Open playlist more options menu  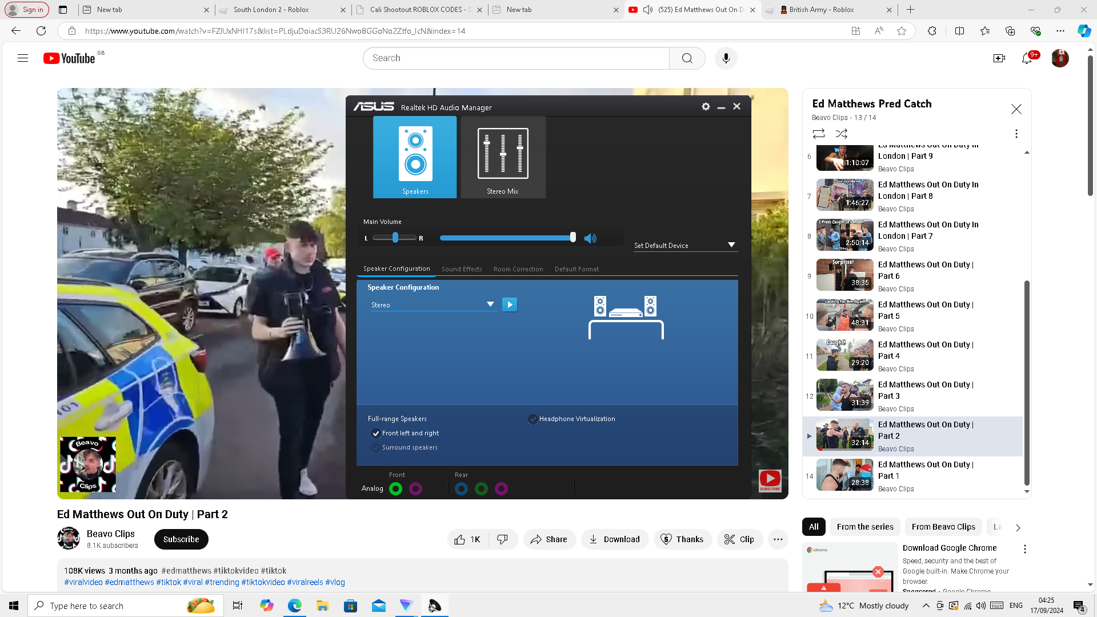[x=1016, y=134]
